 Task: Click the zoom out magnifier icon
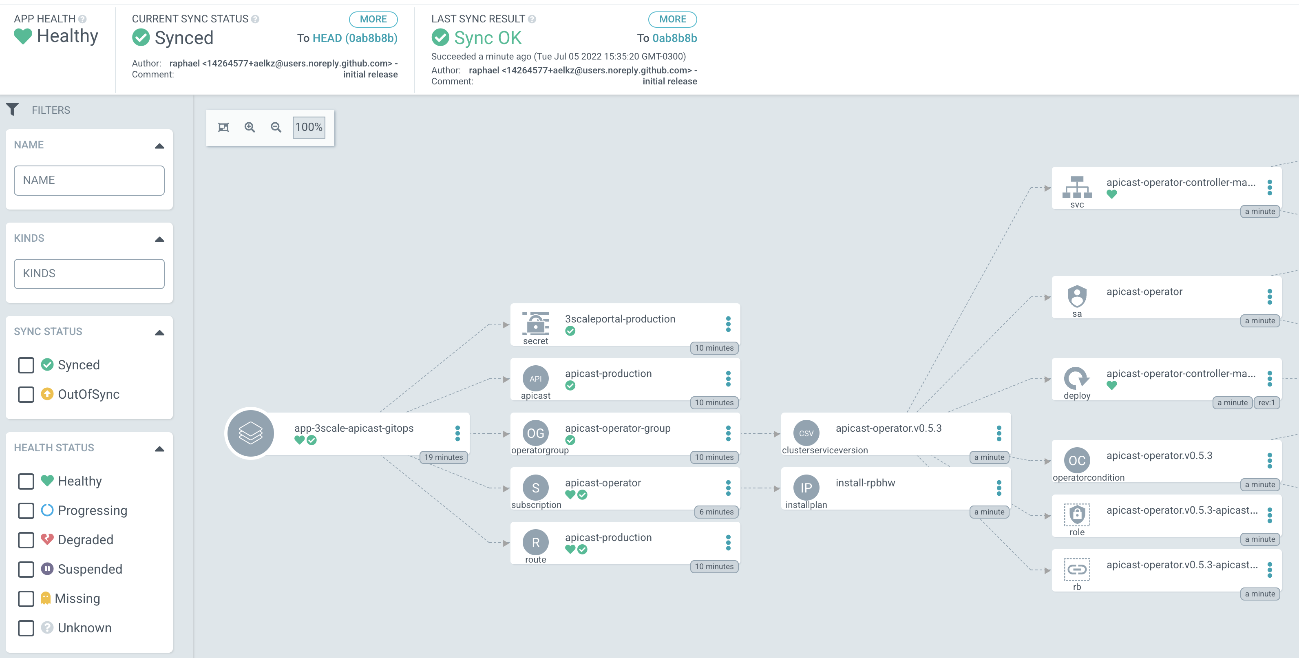click(276, 127)
